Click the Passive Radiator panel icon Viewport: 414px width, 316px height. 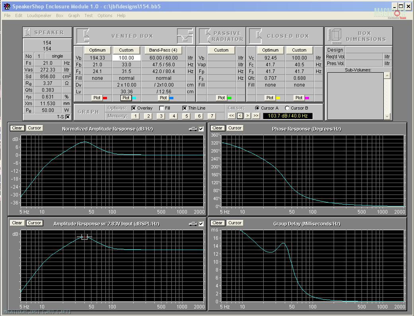click(204, 36)
